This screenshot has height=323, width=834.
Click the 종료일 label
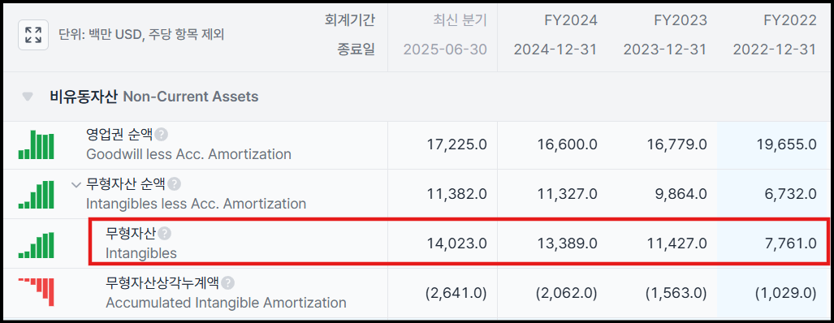tap(357, 50)
